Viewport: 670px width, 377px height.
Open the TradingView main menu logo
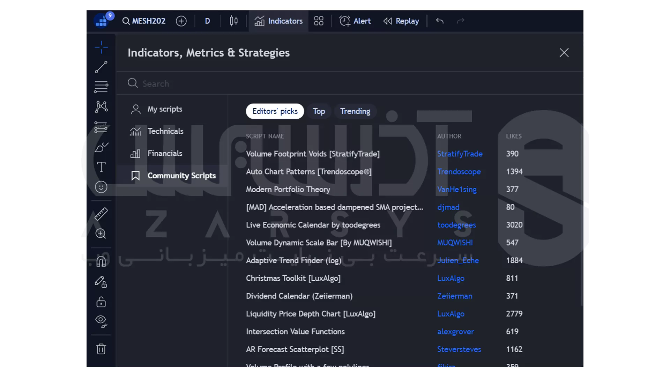pos(103,21)
